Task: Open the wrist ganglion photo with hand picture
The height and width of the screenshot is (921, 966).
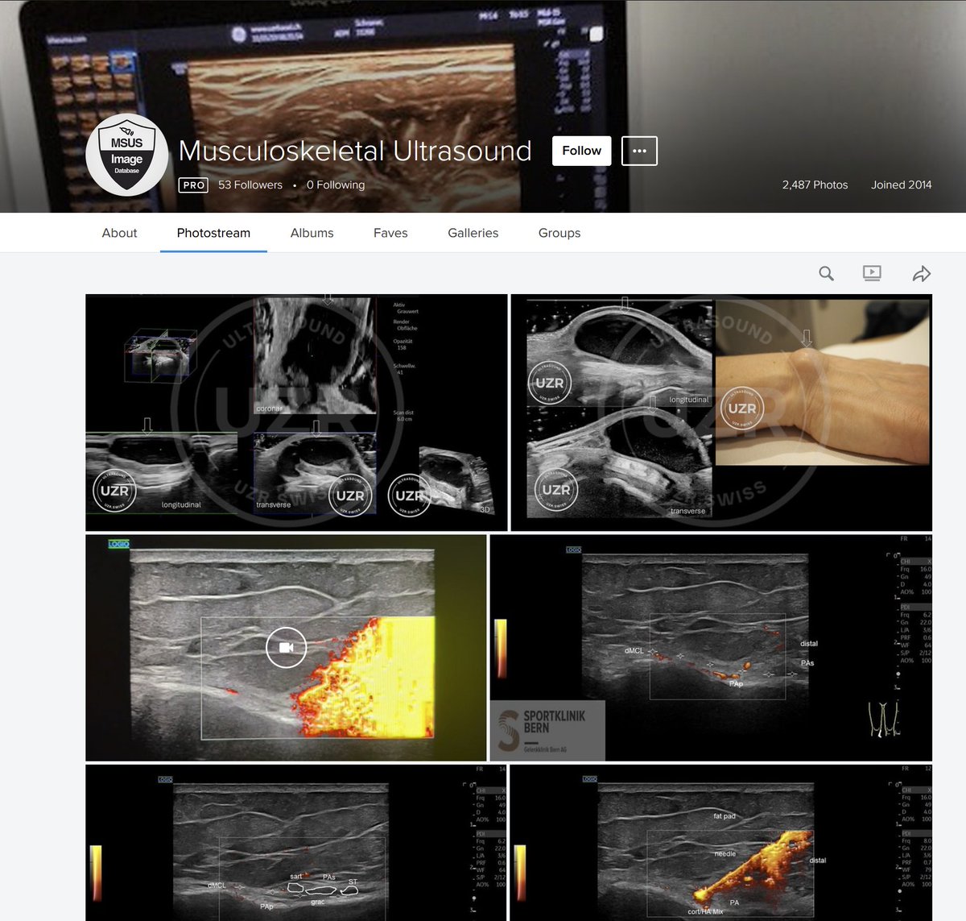Action: (721, 413)
